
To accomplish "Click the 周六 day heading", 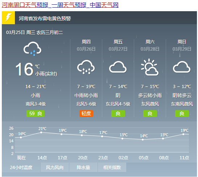I will pos(150,42).
